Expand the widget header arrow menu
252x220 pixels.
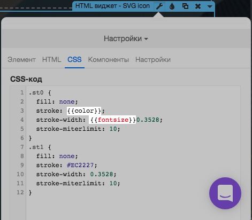[x=210, y=6]
